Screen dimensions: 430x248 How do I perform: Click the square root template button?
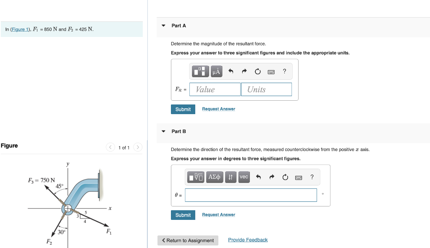196,177
